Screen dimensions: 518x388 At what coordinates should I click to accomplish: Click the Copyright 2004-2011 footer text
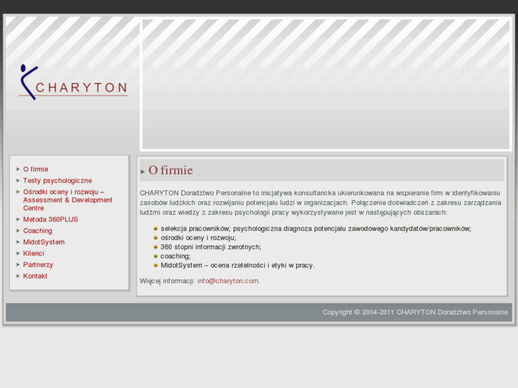(415, 313)
